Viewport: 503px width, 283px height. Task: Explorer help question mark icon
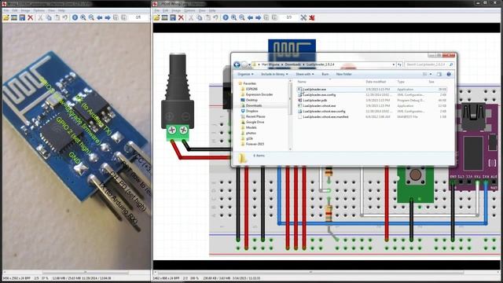pyautogui.click(x=449, y=74)
